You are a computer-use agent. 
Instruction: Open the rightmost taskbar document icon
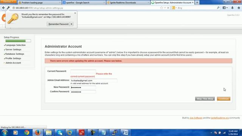pos(126,133)
